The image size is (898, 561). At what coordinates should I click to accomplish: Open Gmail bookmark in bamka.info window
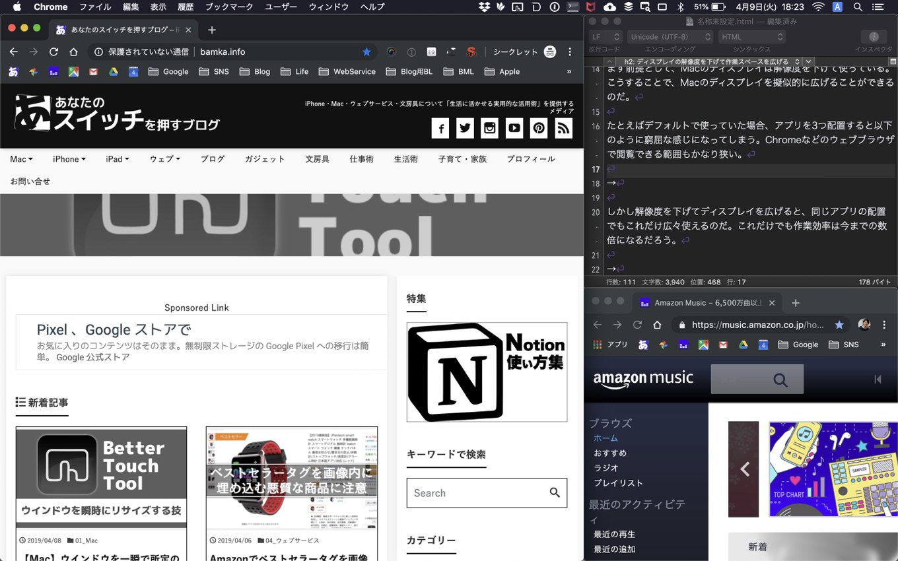coord(93,71)
